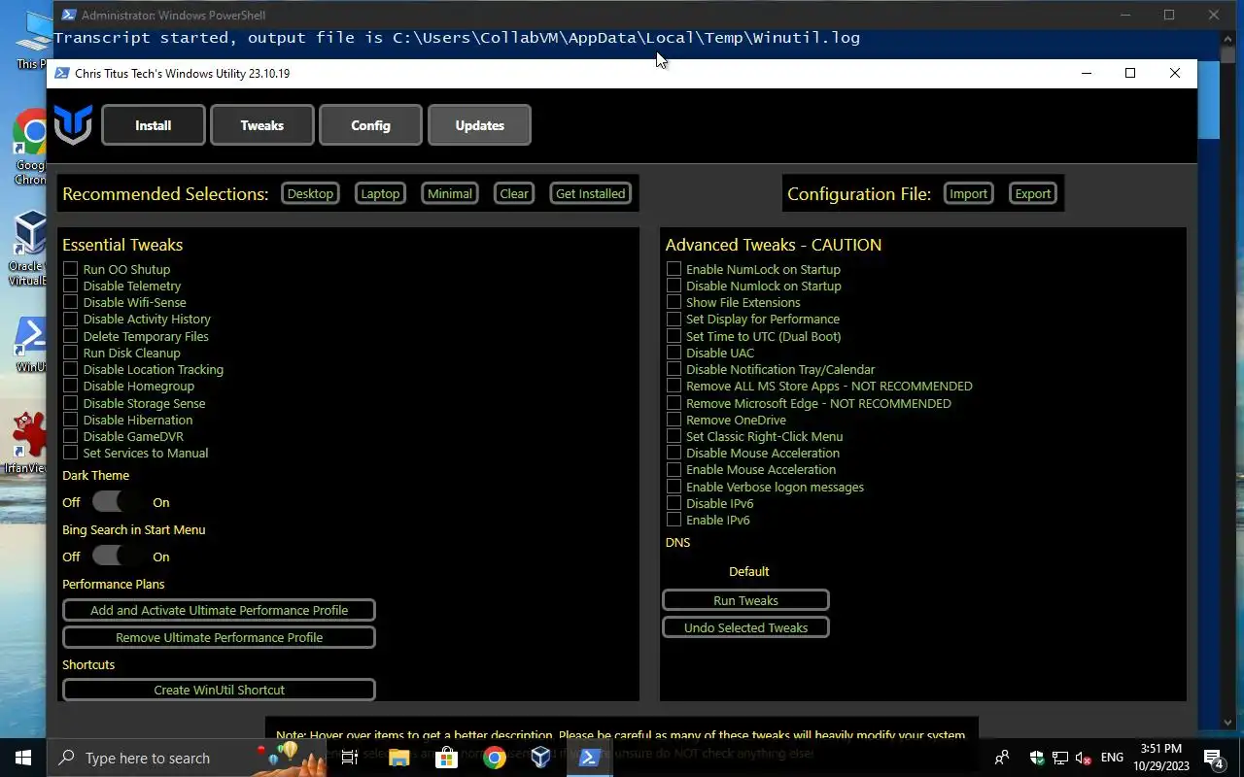
Task: Select Delete Temporary Files checkbox
Action: pos(70,336)
